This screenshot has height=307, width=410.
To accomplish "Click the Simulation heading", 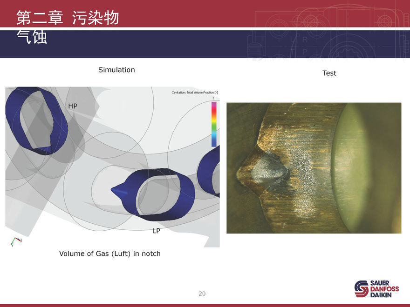I will 116,70.
